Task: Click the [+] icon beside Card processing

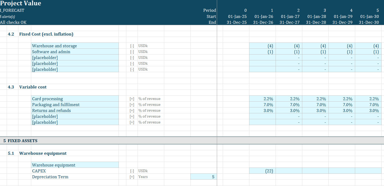Action: coord(132,99)
